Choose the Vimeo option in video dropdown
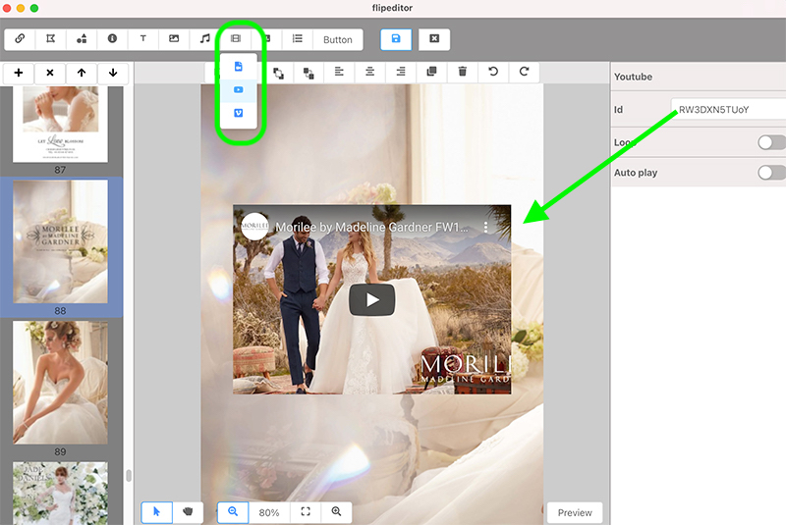 coord(238,114)
